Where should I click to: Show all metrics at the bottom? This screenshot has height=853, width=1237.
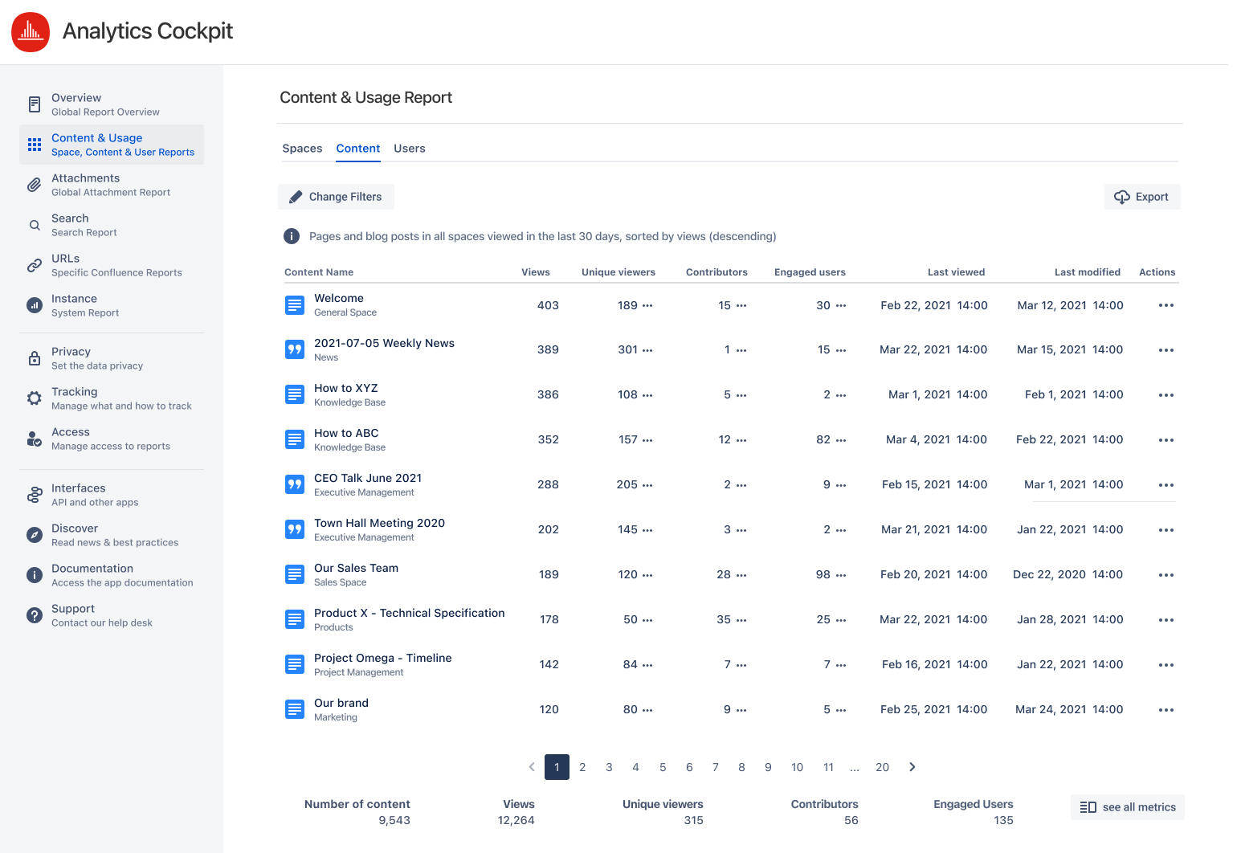(x=1127, y=807)
